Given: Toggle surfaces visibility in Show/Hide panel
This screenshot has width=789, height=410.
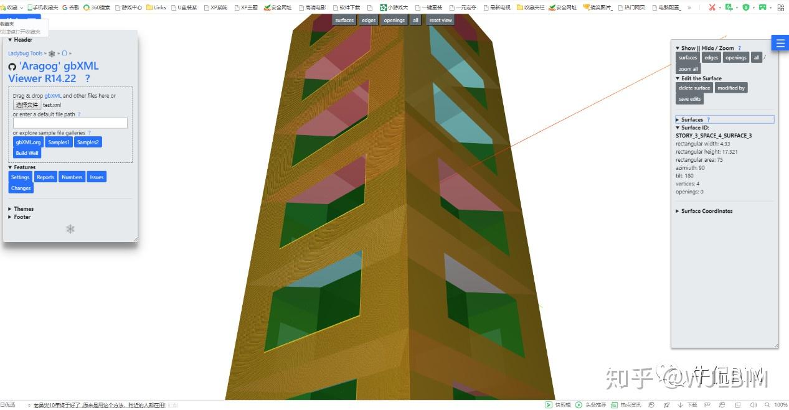Looking at the screenshot, I should click(x=687, y=57).
